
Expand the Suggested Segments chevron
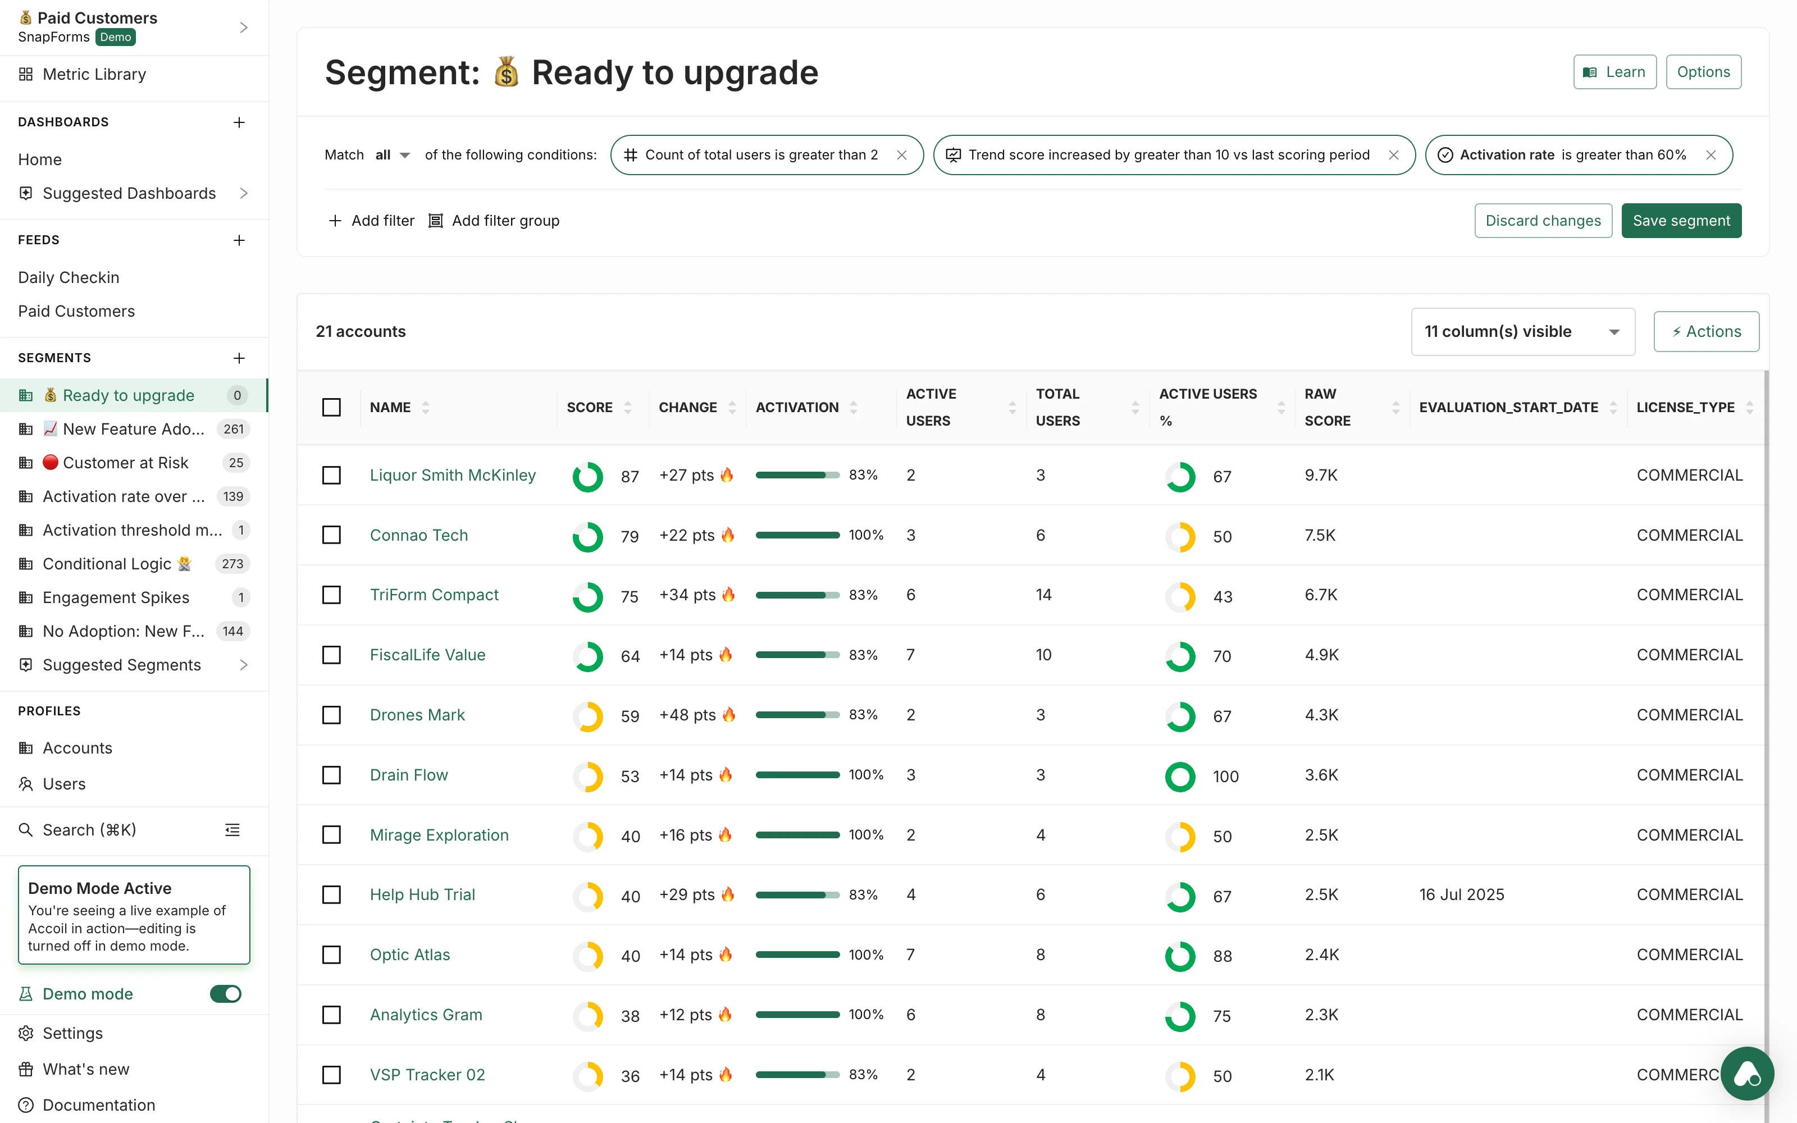coord(244,665)
